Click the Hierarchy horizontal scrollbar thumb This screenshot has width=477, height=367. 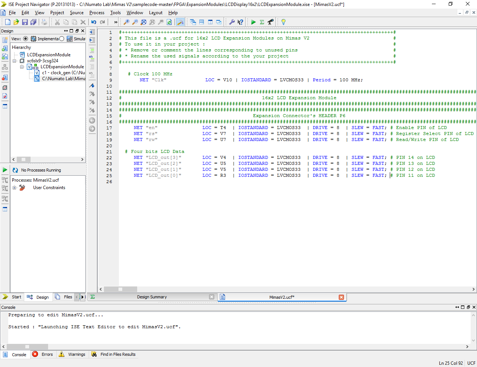click(x=23, y=159)
